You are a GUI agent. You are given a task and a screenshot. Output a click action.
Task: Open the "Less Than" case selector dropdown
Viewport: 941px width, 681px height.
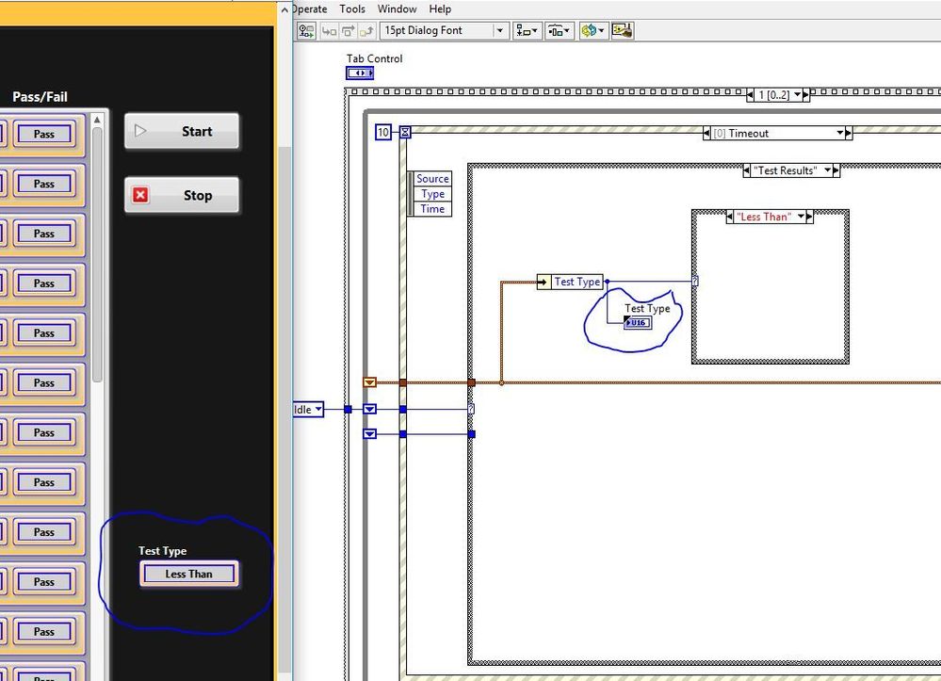(801, 217)
